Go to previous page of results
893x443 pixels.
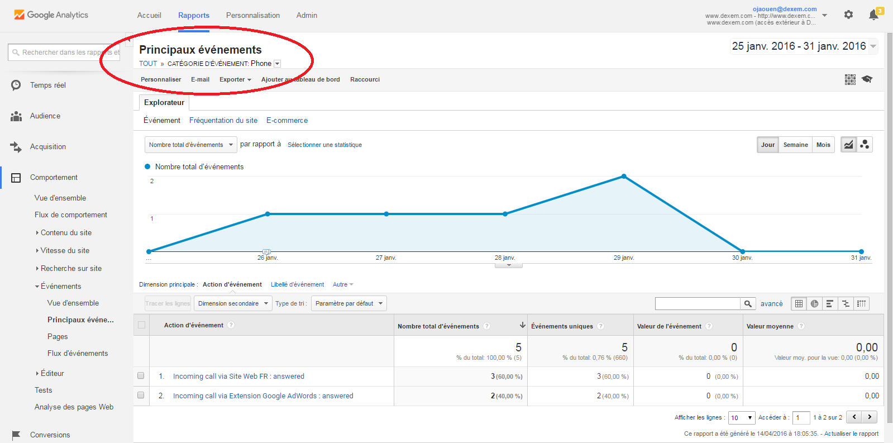854,417
